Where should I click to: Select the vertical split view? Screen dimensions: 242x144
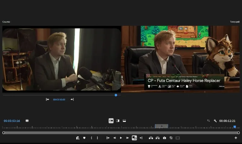click(x=118, y=121)
